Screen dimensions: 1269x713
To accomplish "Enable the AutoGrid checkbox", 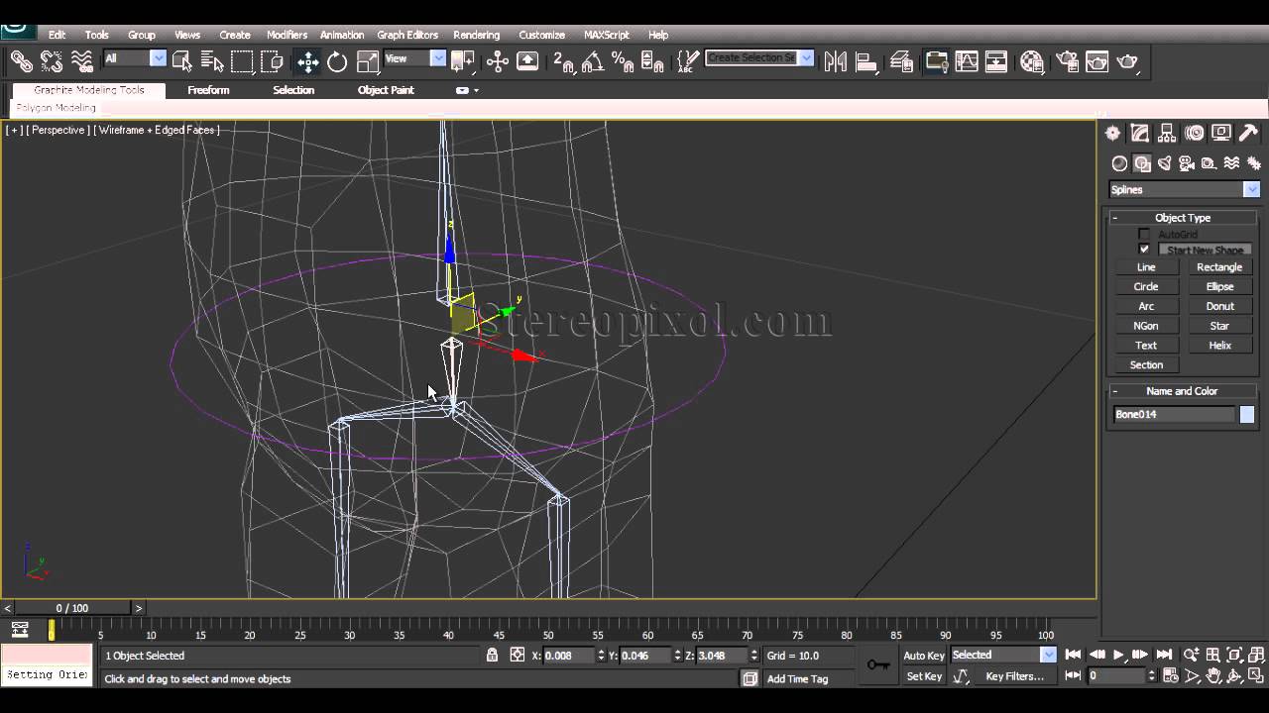I will click(1144, 235).
